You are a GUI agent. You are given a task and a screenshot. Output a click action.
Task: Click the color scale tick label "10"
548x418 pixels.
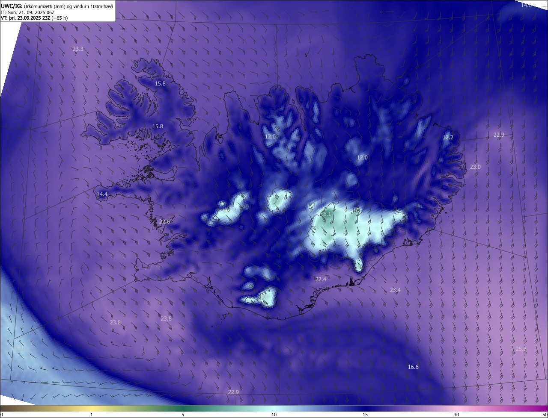[x=274, y=415]
